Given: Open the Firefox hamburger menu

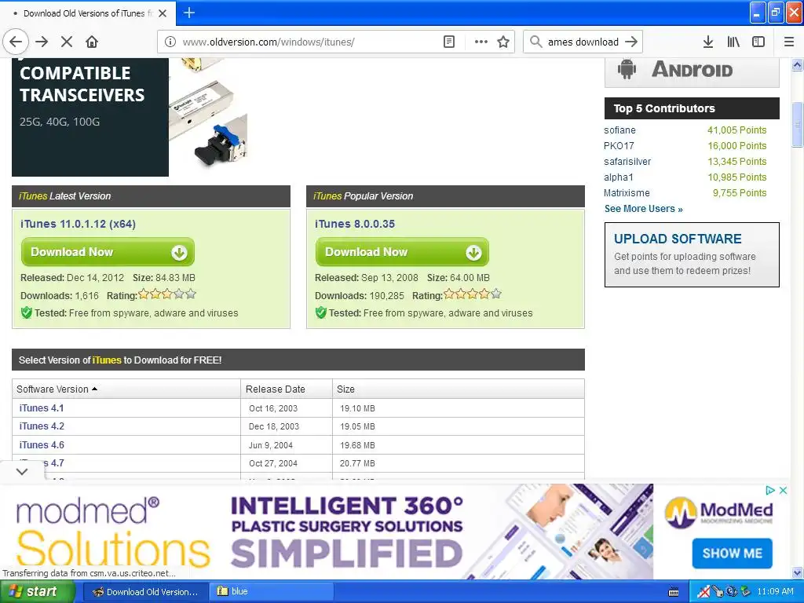Looking at the screenshot, I should click(789, 42).
